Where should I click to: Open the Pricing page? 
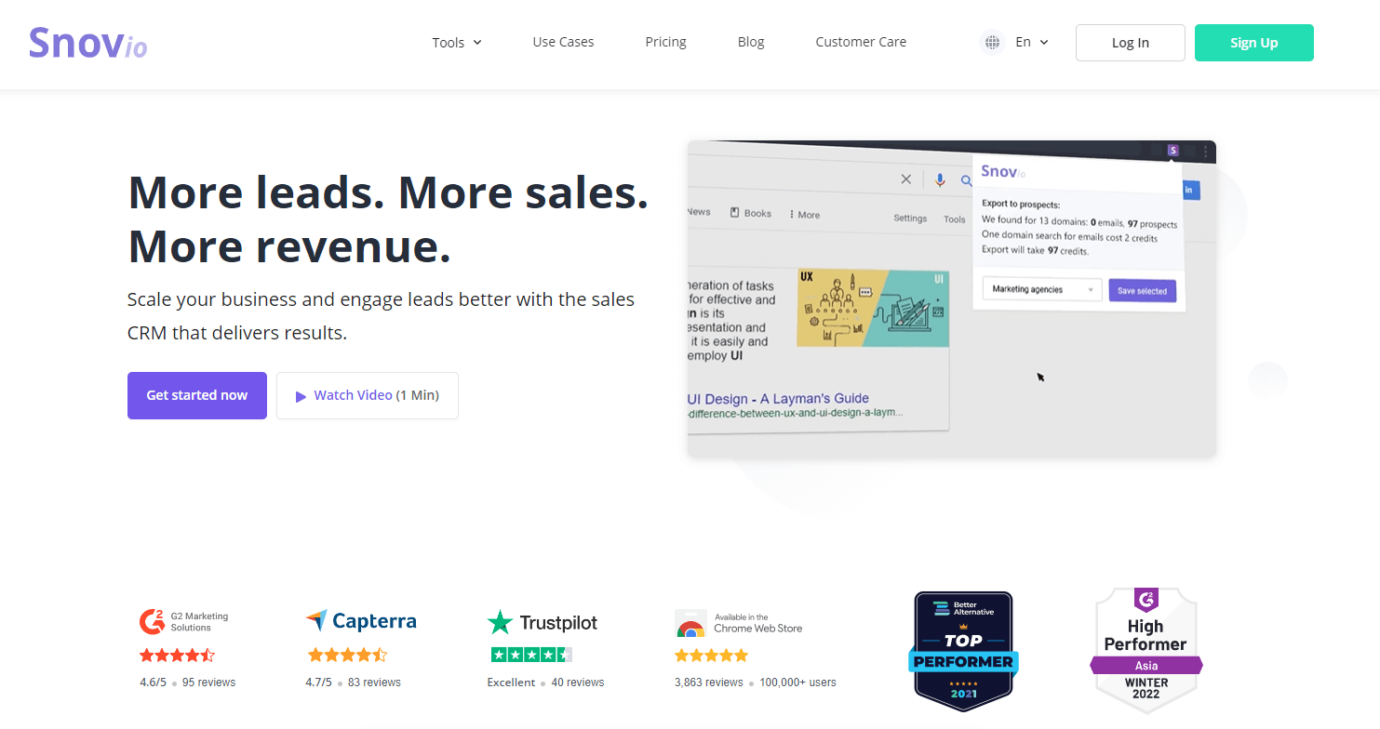coord(665,42)
